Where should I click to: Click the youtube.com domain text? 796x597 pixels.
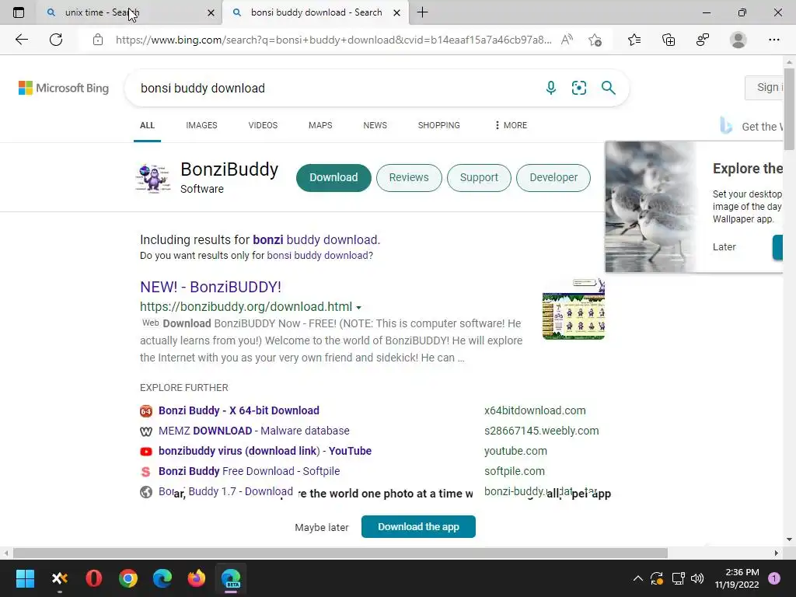(515, 451)
